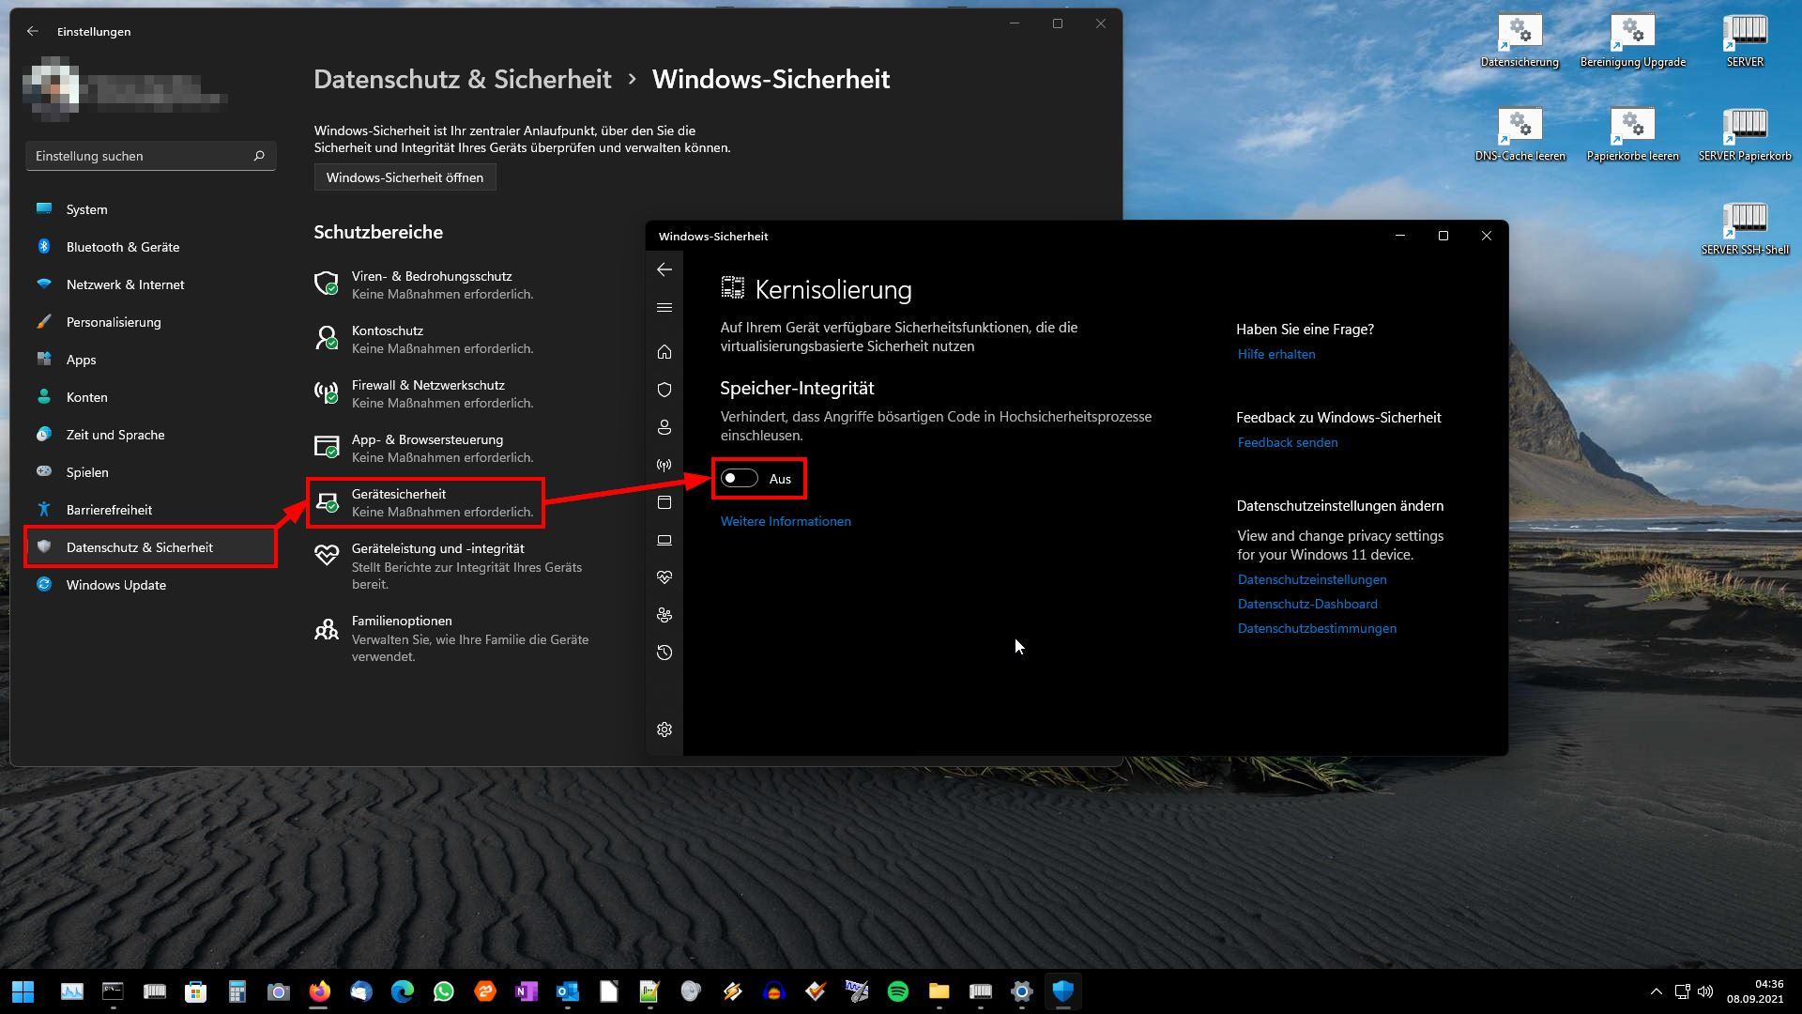Click Windows-Sicherheit öffnen button
The image size is (1802, 1014).
(x=405, y=177)
